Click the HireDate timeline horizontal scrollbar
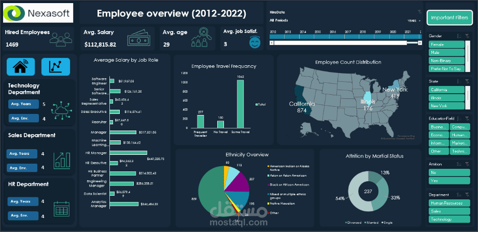The image size is (478, 232). [x=340, y=43]
